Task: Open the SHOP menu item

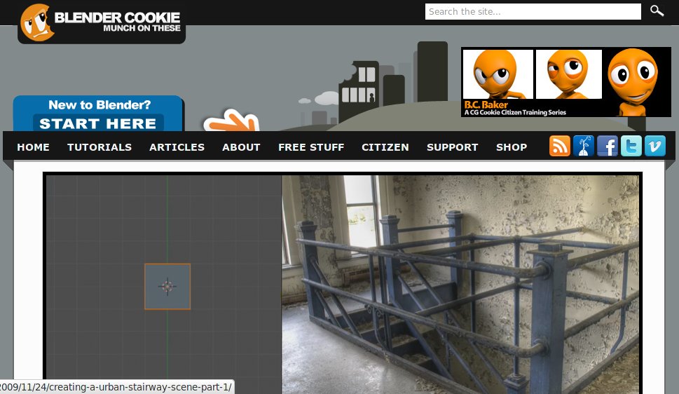Action: click(512, 147)
